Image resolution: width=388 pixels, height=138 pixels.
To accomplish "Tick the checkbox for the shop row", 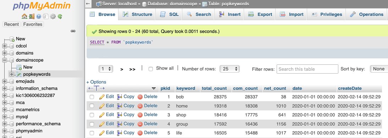I will 92,115.
